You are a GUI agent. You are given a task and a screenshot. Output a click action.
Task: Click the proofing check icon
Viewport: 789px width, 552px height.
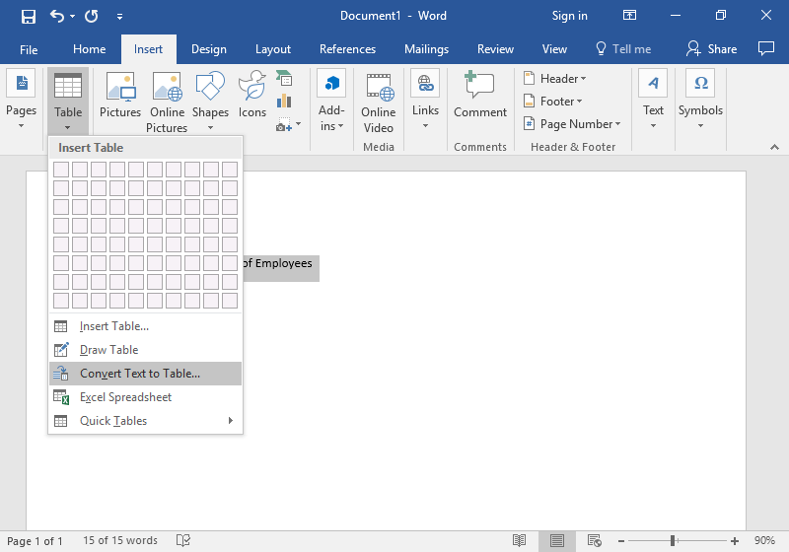[x=183, y=540]
